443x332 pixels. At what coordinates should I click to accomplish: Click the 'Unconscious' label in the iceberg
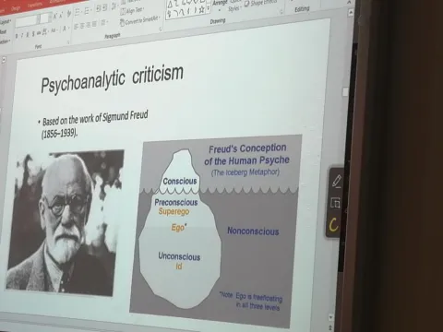(x=179, y=256)
